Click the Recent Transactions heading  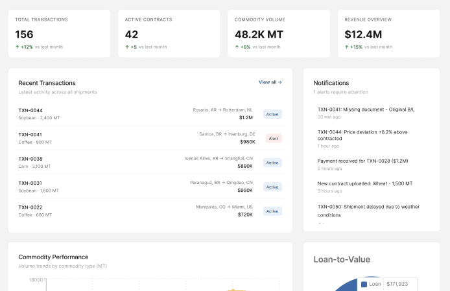pyautogui.click(x=47, y=83)
